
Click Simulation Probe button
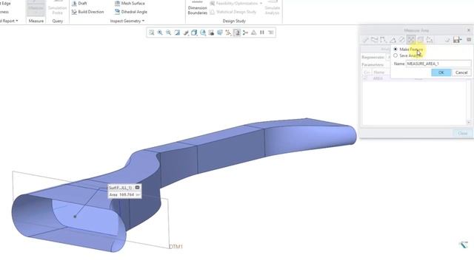pos(57,8)
